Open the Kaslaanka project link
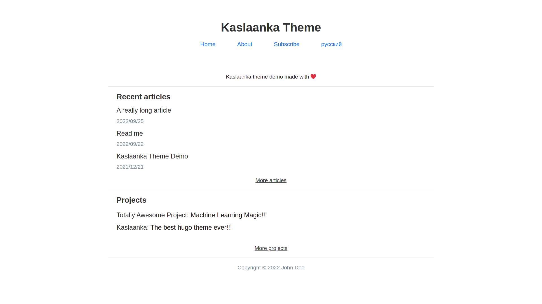The width and height of the screenshot is (542, 304). (132, 227)
